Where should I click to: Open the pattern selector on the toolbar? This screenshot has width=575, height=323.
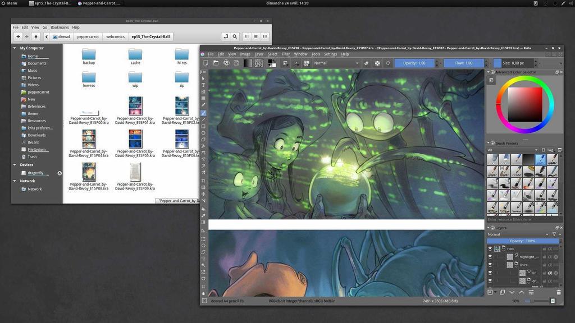[258, 63]
